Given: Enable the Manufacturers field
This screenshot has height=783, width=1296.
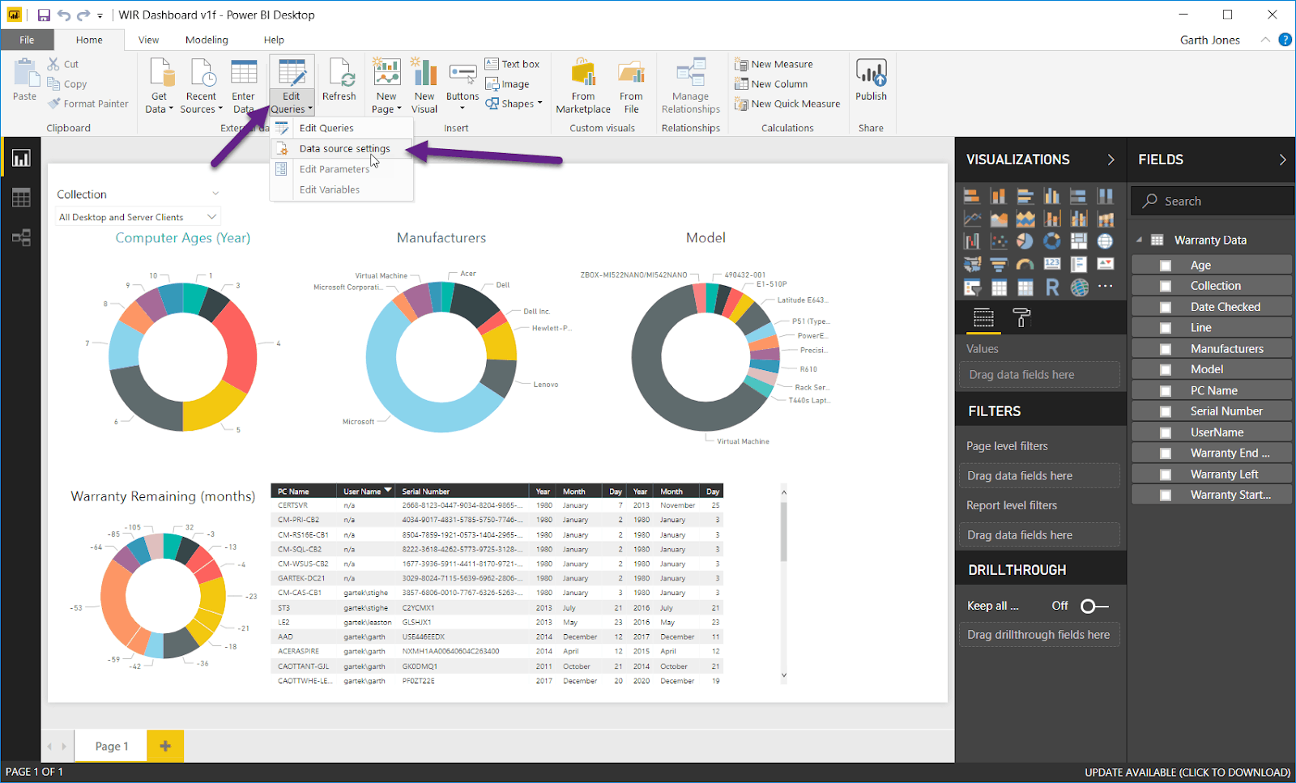Looking at the screenshot, I should (1165, 348).
